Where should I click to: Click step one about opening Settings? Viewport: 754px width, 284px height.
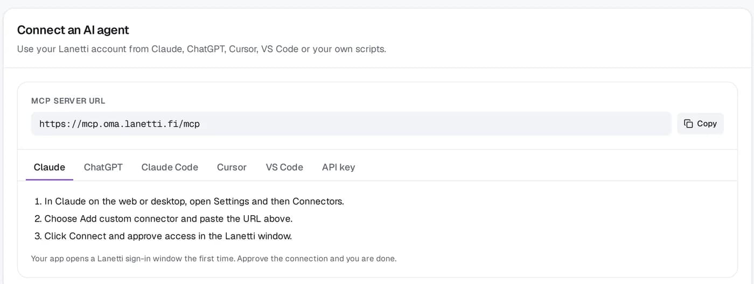click(x=189, y=201)
